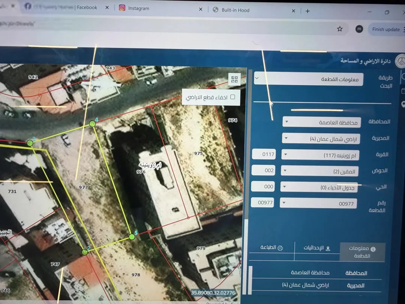This screenshot has width=405, height=304.
Task: Click green parcel corner point 5
Action: coord(132,236)
